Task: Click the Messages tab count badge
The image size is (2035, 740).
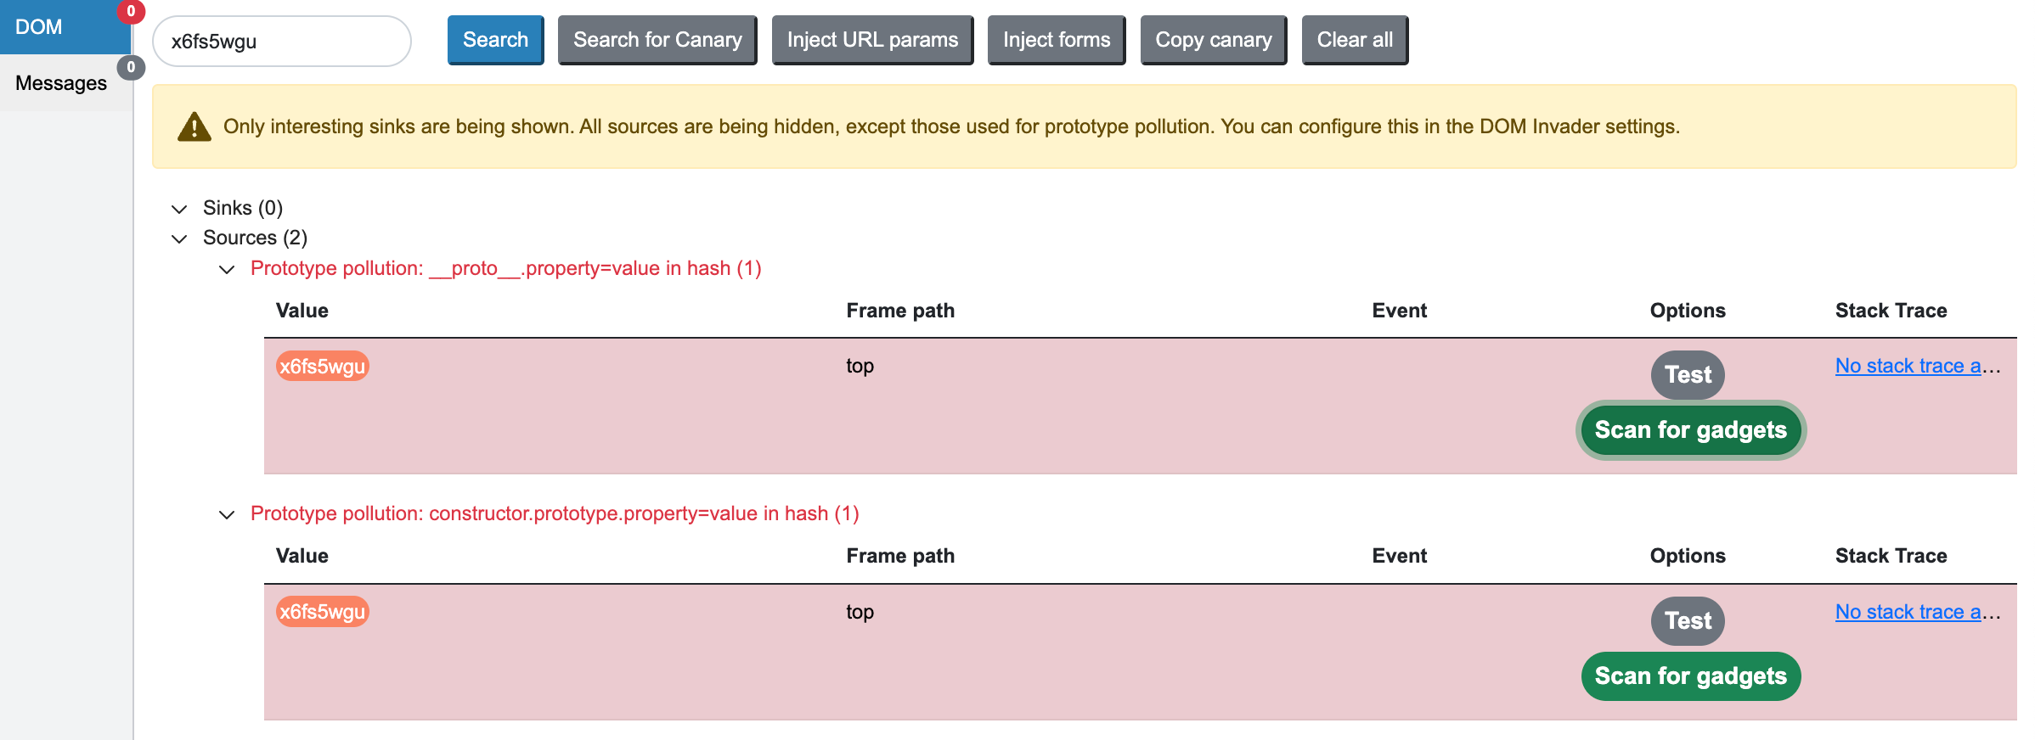Action: (x=131, y=67)
